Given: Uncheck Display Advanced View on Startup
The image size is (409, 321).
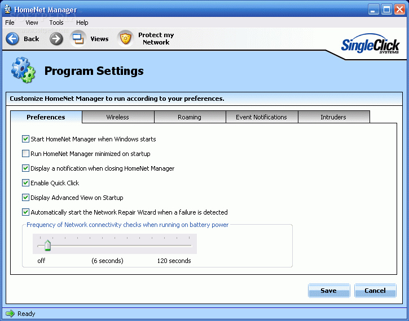Looking at the screenshot, I should coord(25,197).
